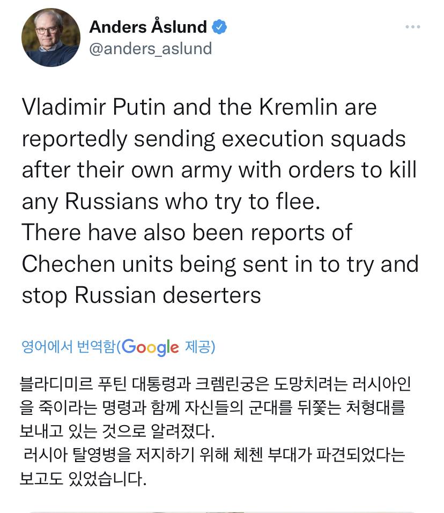Open the media card below the translation
This screenshot has width=444, height=513.
click(222, 510)
